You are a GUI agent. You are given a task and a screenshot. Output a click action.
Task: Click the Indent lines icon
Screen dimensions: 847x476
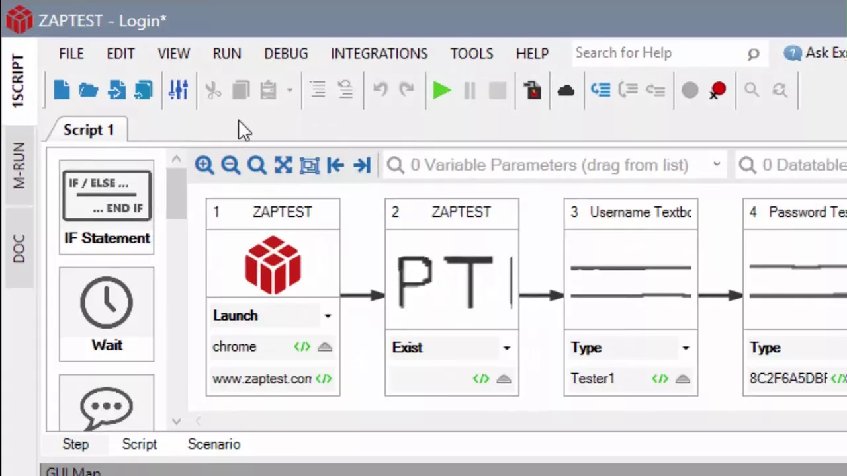click(318, 90)
